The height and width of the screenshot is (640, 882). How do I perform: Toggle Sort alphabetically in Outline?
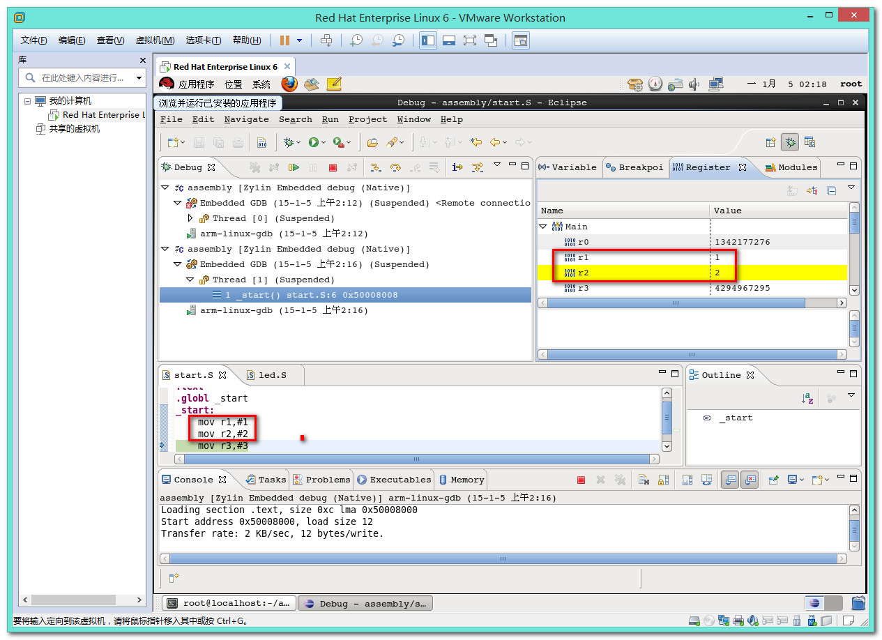[x=807, y=398]
